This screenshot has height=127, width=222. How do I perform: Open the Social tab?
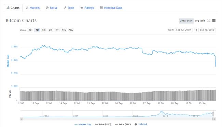pyautogui.click(x=52, y=8)
